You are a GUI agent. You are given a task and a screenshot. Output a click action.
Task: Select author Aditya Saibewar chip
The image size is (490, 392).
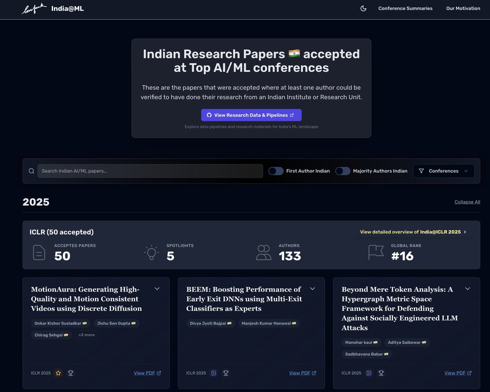[407, 343]
